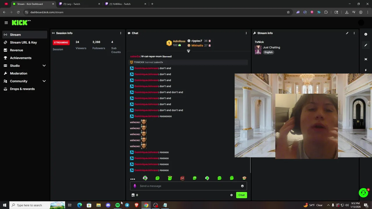Click the info icon in right rail
Image resolution: width=372 pixels, height=209 pixels.
click(366, 34)
